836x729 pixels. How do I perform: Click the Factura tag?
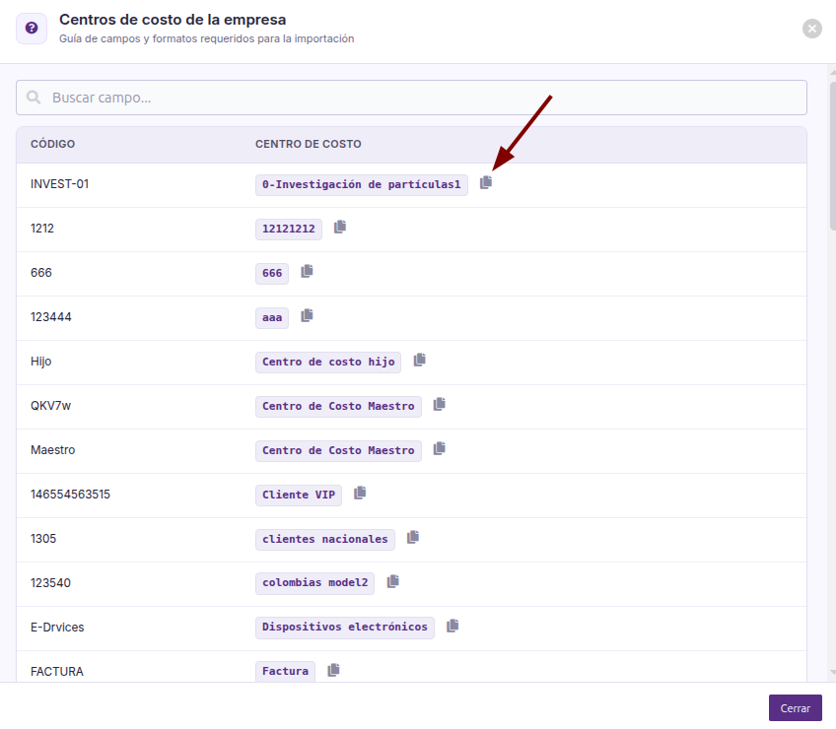pos(285,672)
